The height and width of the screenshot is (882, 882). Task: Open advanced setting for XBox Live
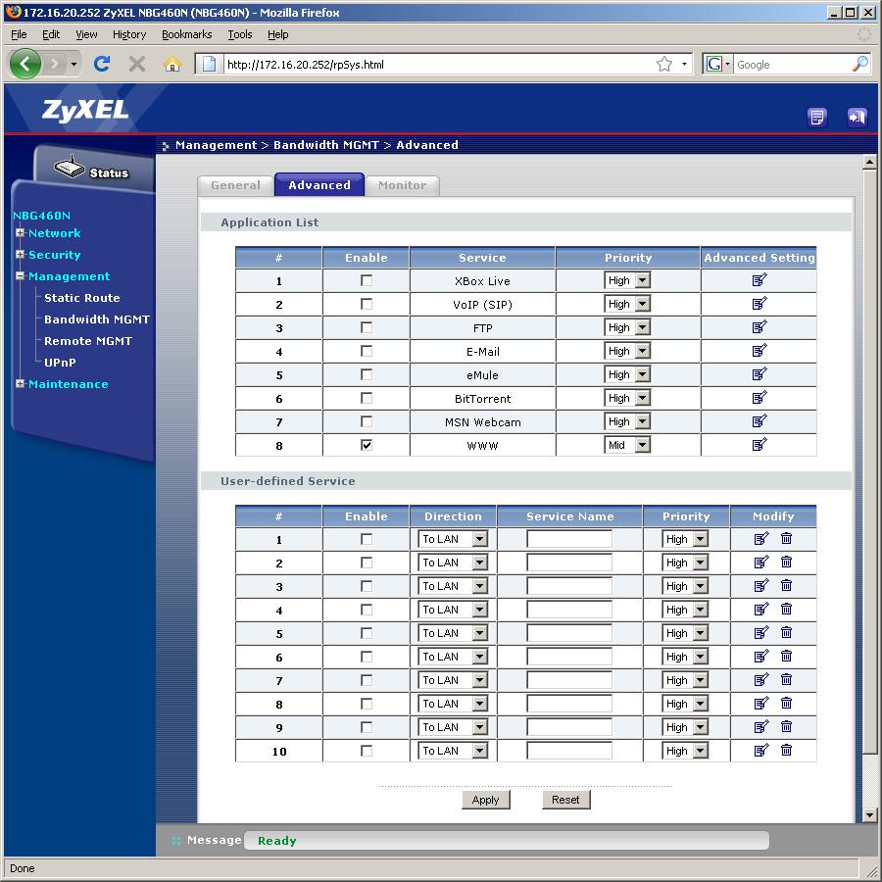click(x=759, y=280)
